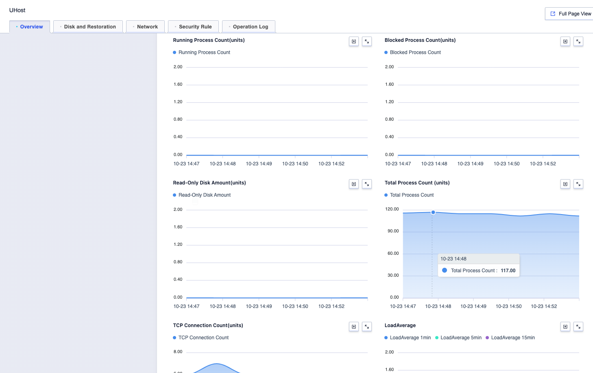This screenshot has height=373, width=593.
Task: Switch to the Overview tab
Action: pyautogui.click(x=30, y=27)
